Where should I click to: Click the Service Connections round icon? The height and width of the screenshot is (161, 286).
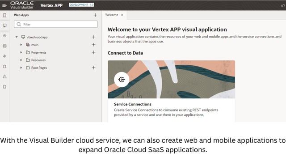(x=122, y=80)
